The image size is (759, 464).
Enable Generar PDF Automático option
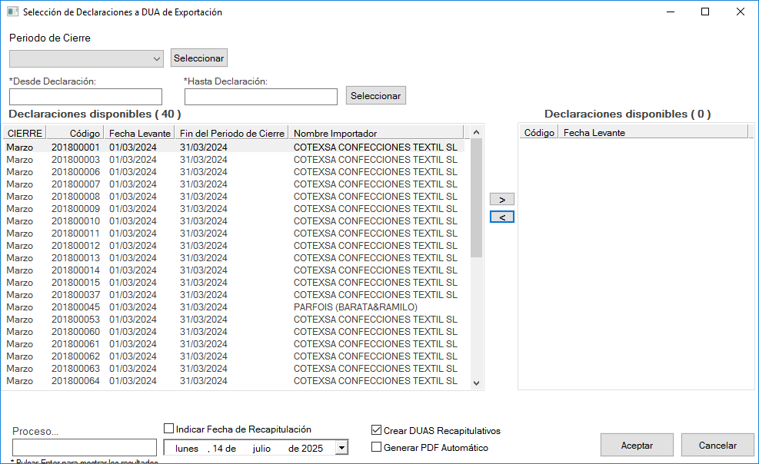tap(377, 447)
